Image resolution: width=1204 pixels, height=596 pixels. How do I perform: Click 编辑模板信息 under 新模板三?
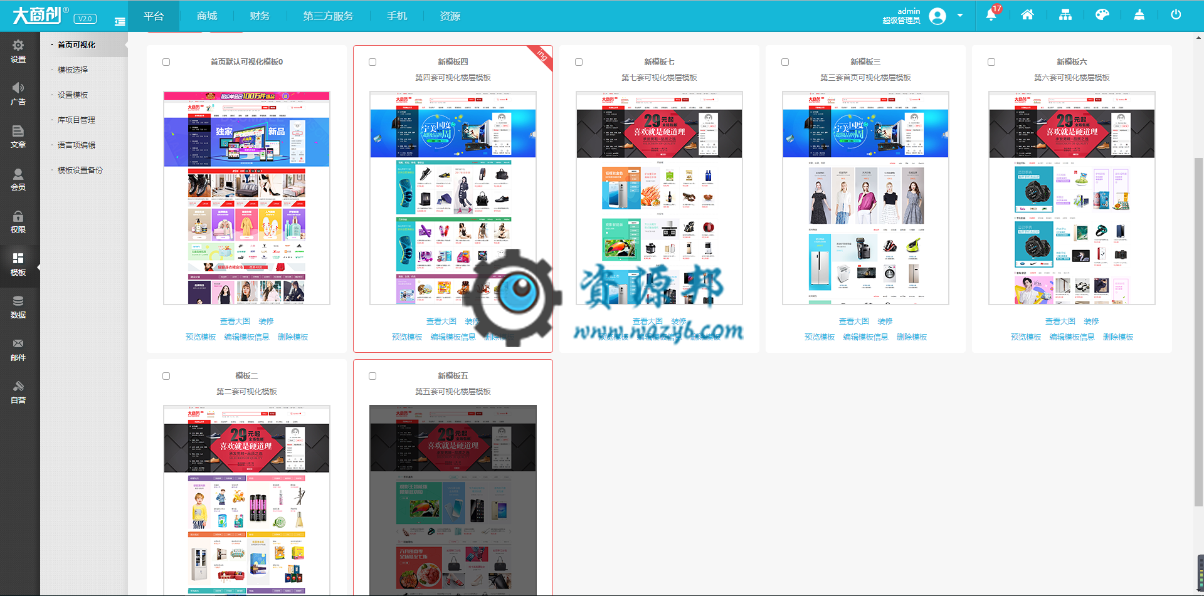point(865,337)
